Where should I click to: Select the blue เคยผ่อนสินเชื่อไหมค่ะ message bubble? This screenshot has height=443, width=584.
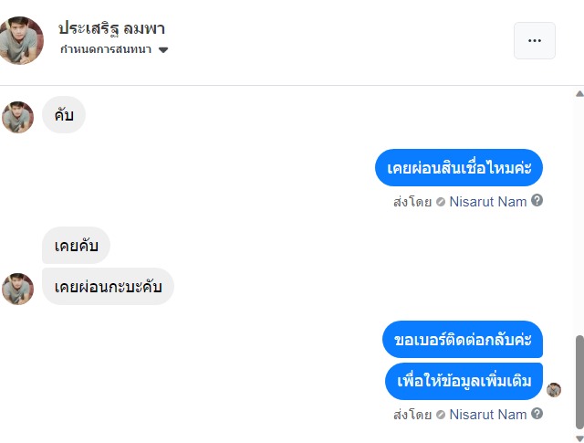click(459, 168)
